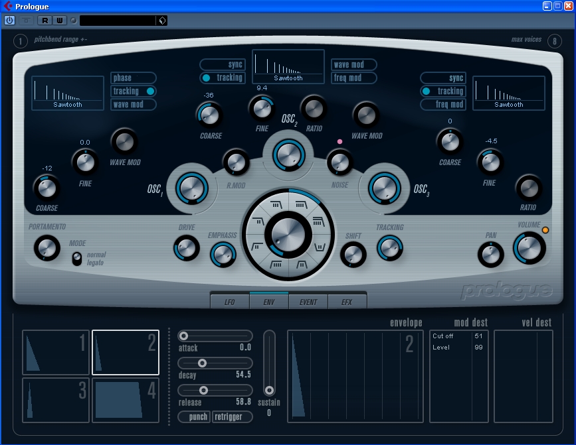576x445 pixels.
Task: Click the Cubase logo in title bar
Action: (x=8, y=6)
